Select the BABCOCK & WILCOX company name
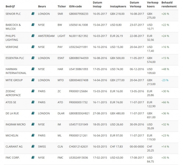The image size is (183, 165). click(13, 27)
